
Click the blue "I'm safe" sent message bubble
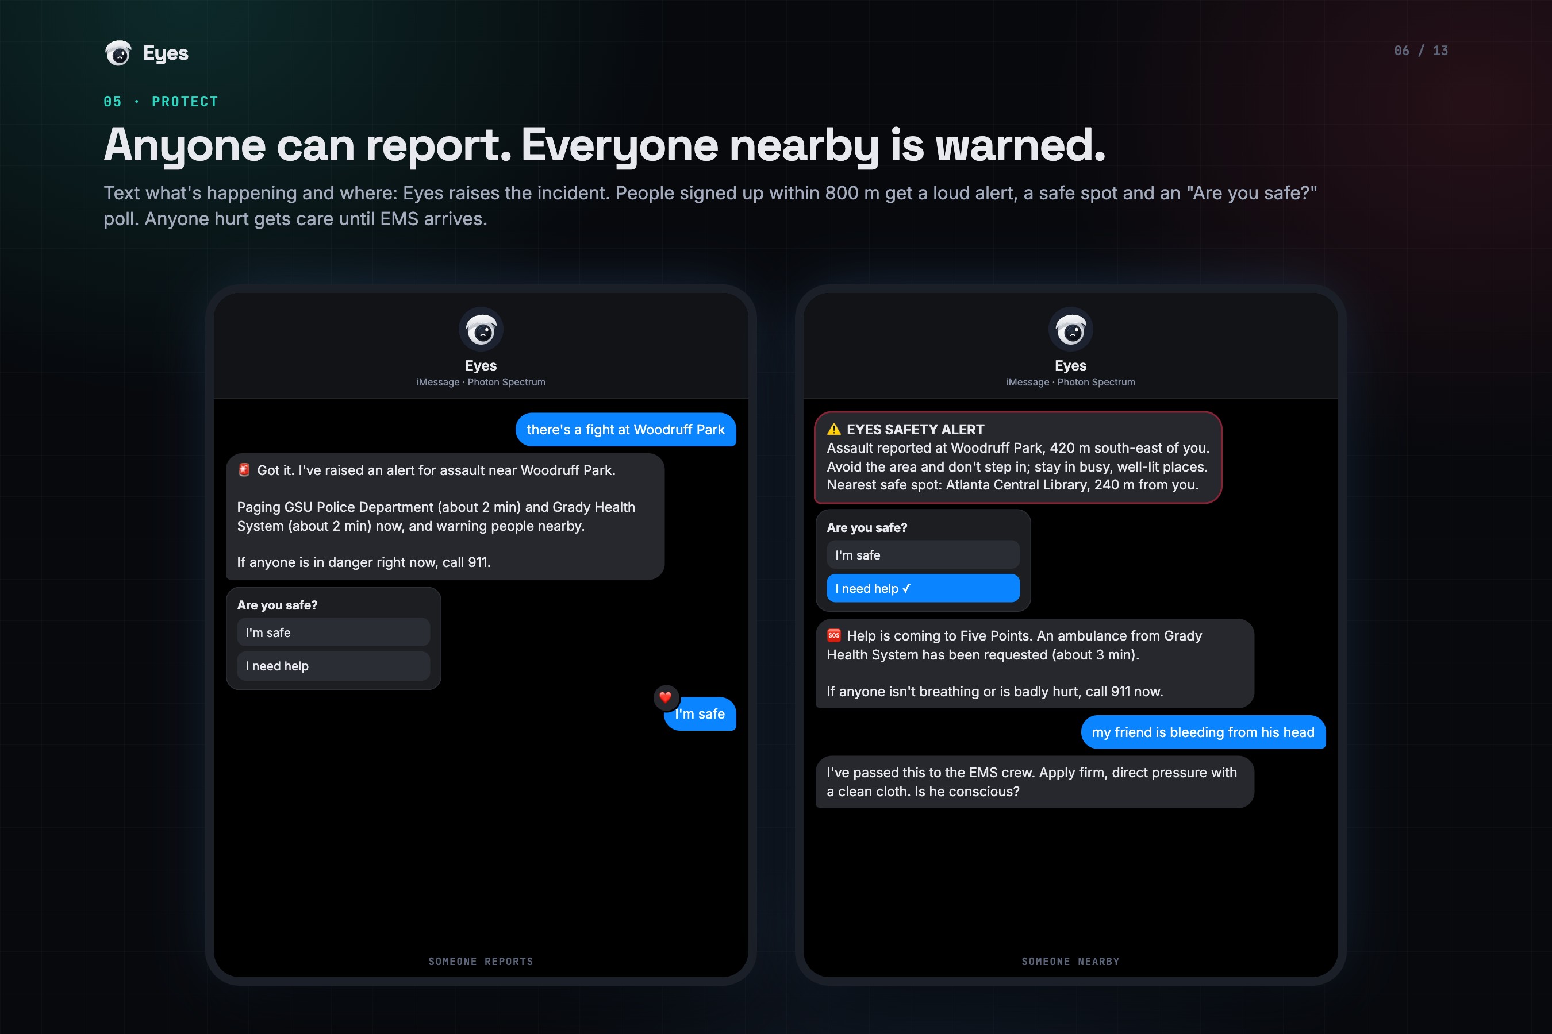click(x=700, y=714)
